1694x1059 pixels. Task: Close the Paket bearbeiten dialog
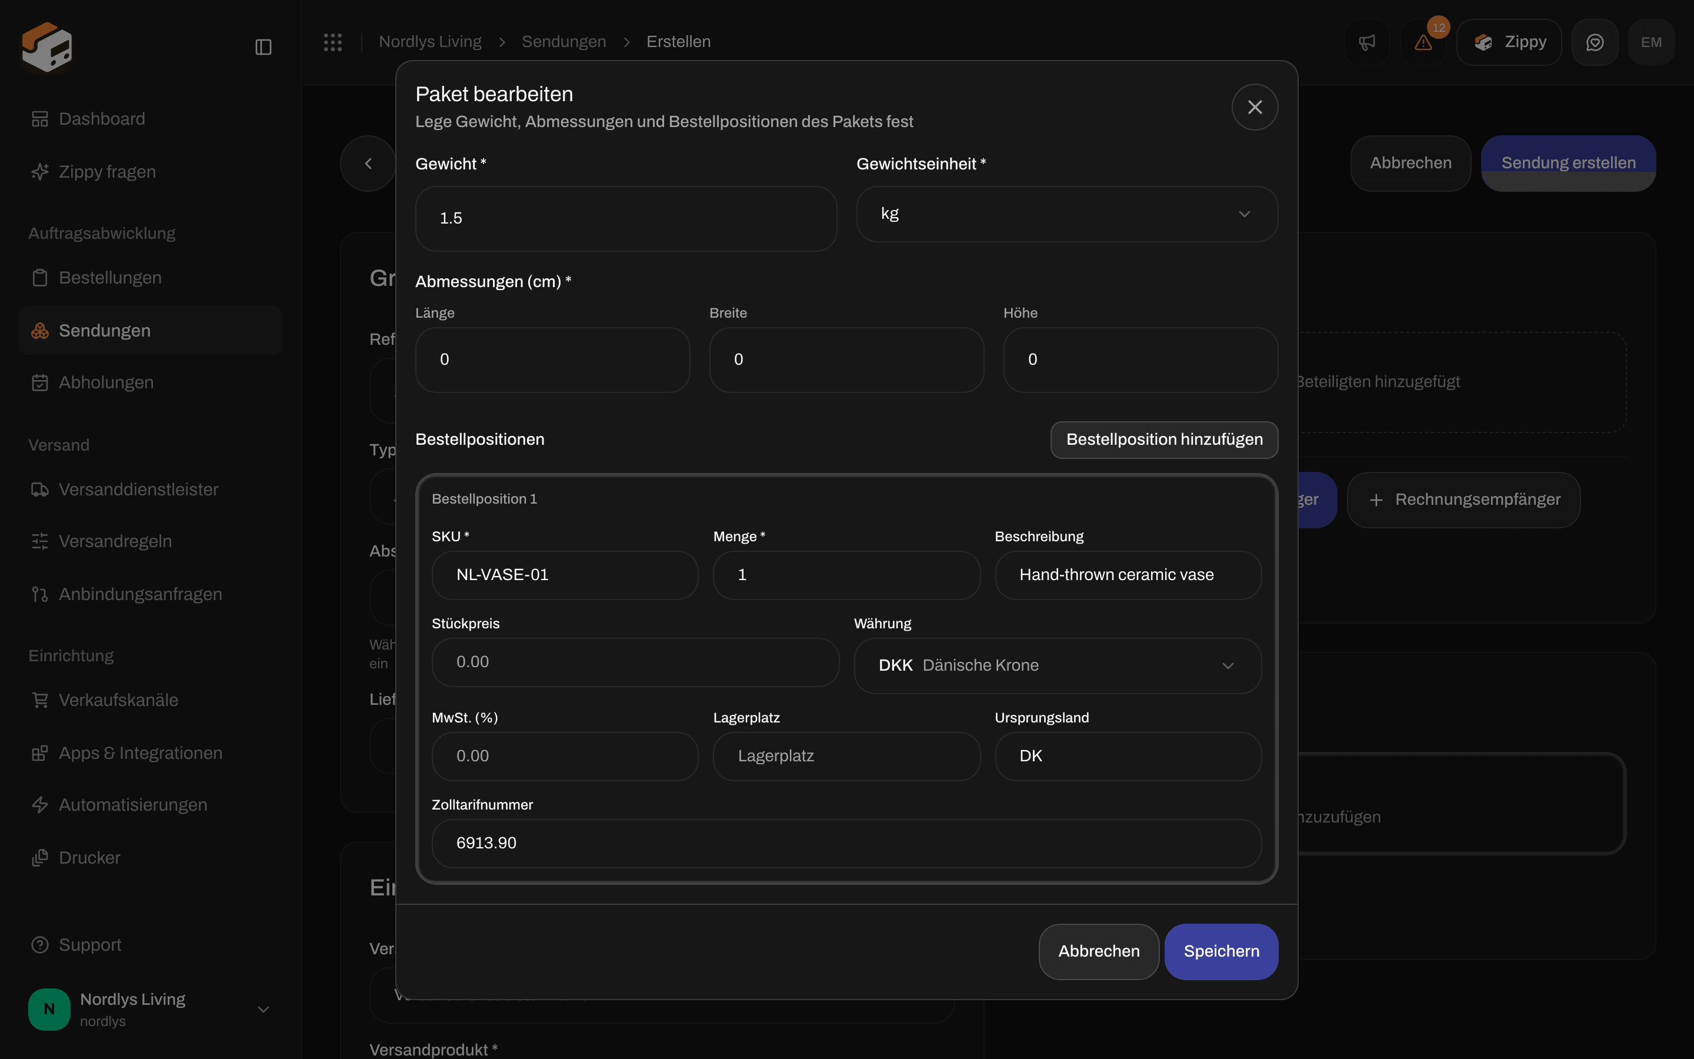point(1255,107)
